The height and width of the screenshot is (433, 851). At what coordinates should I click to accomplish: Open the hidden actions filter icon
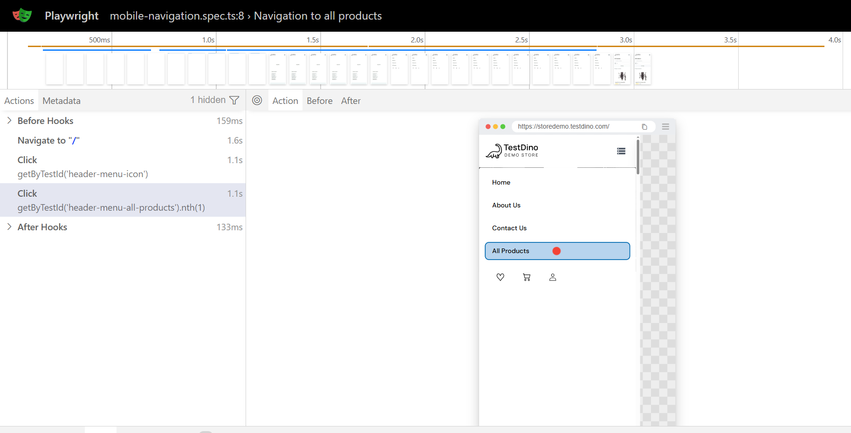[x=234, y=100]
